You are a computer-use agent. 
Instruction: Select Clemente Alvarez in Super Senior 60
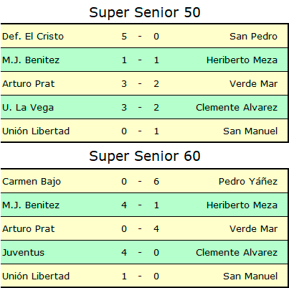237,252
